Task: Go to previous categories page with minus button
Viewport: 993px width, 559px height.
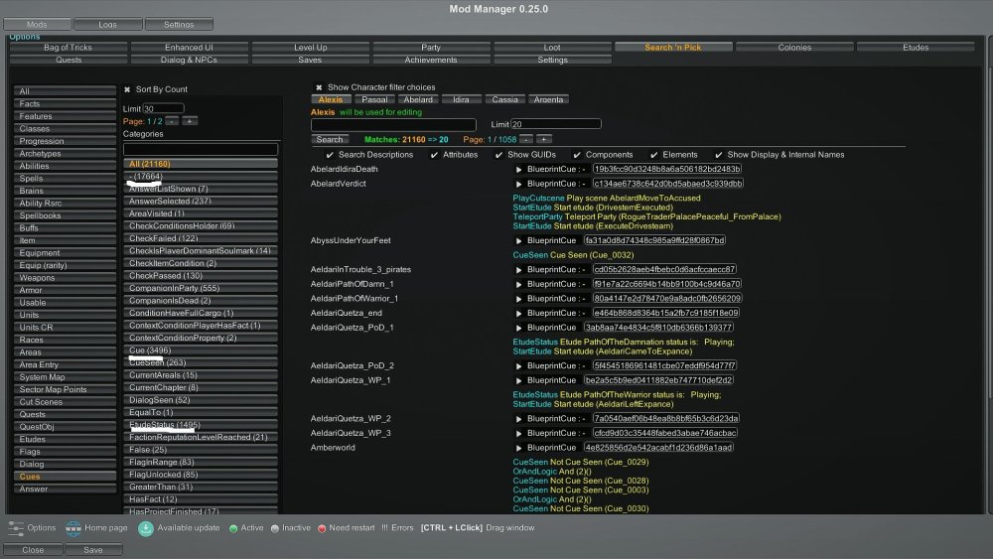Action: pos(171,121)
